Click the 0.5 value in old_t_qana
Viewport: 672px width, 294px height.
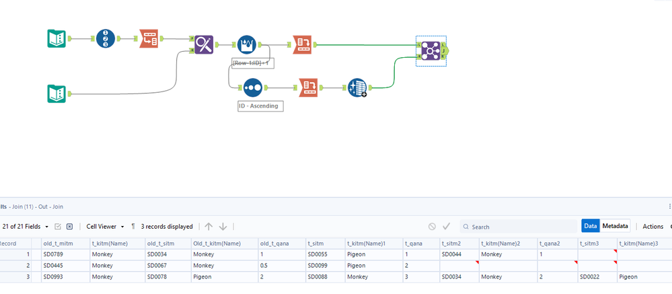point(282,265)
